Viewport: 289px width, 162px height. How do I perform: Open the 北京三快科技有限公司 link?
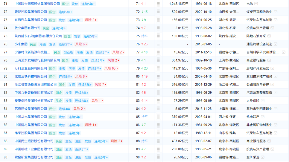(x=31, y=76)
